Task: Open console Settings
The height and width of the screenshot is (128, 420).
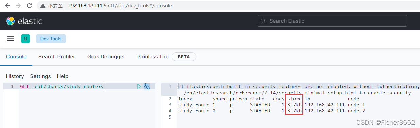Action: click(40, 76)
